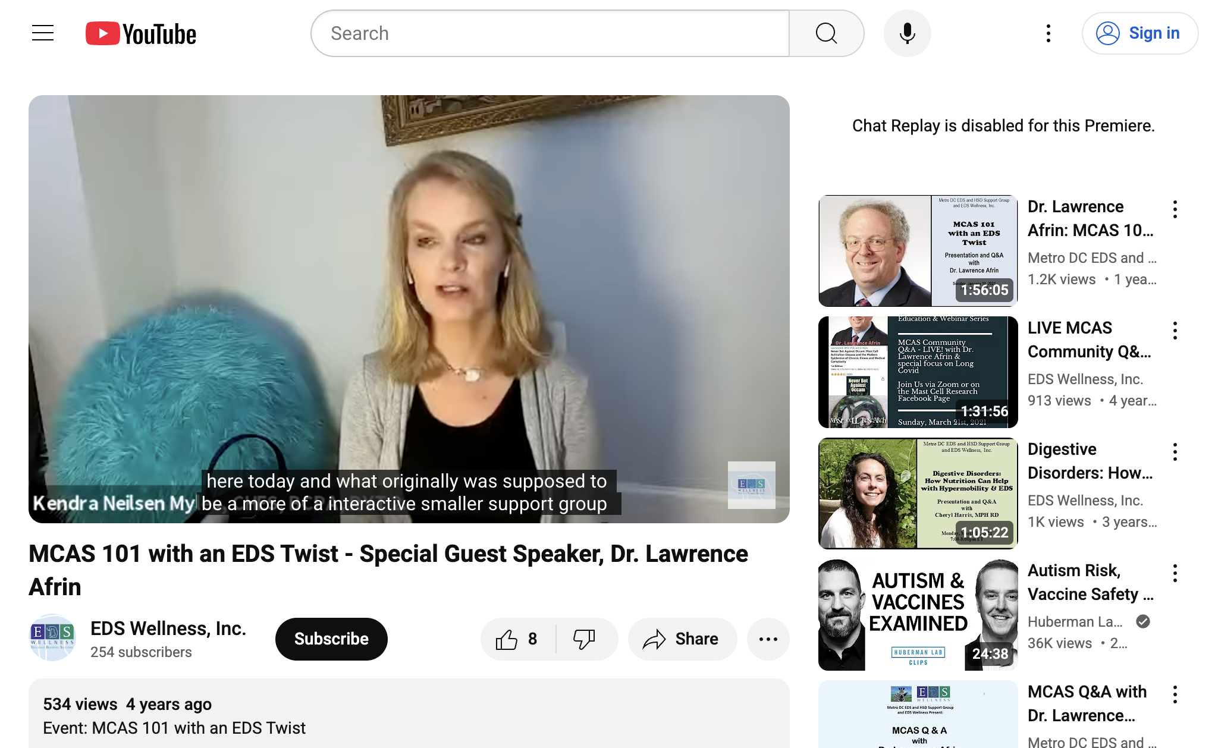Open Digestive Disorders video thumbnail
The height and width of the screenshot is (748, 1218).
click(918, 494)
